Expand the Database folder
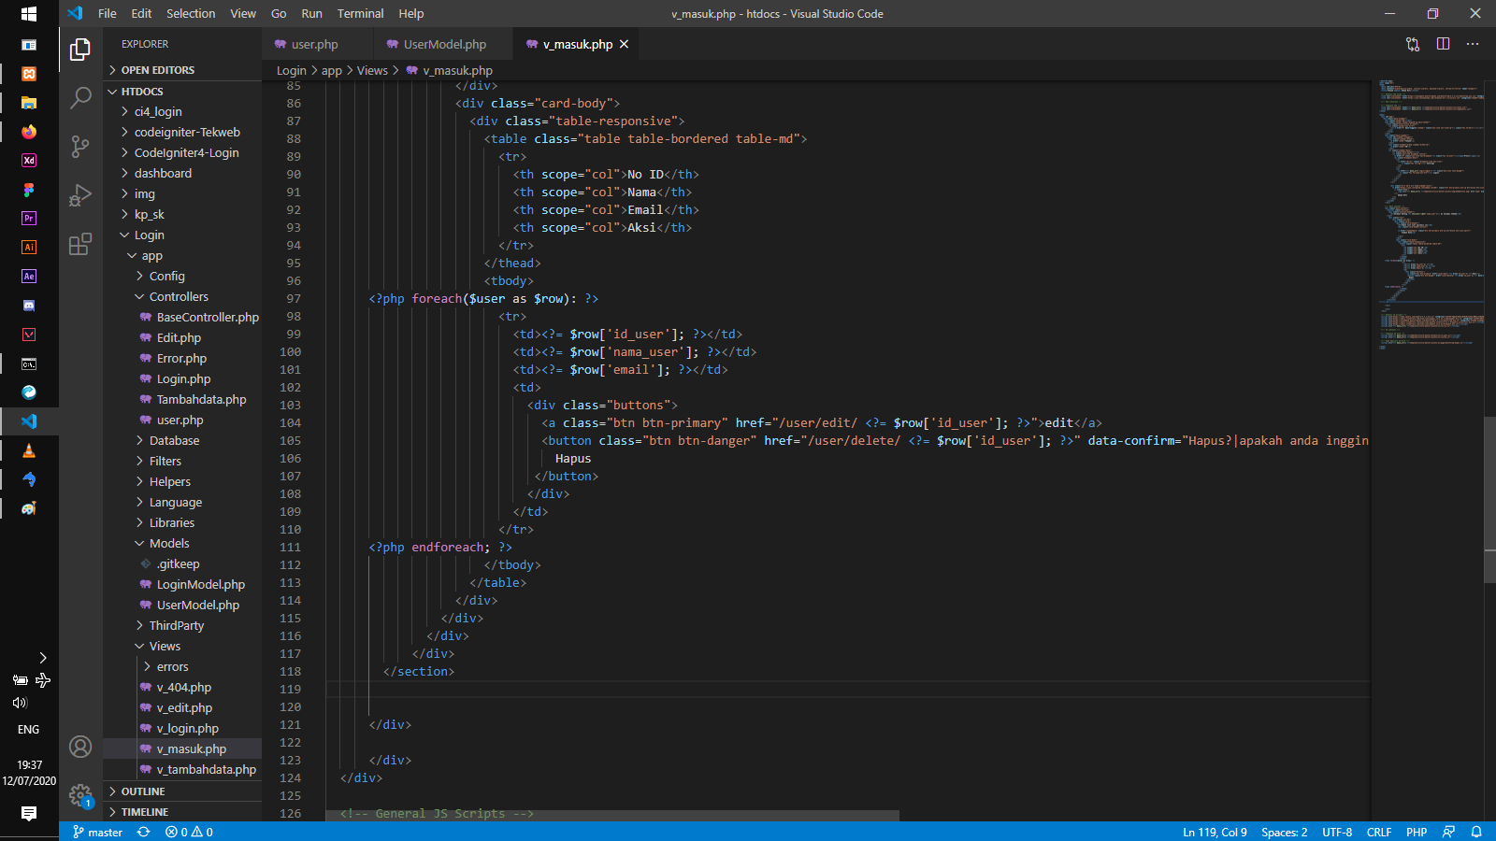1496x841 pixels. (182, 440)
